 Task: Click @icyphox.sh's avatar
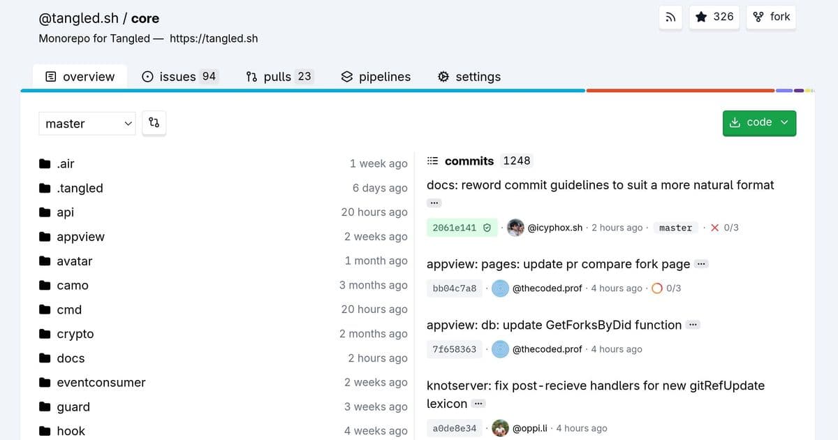tap(515, 227)
